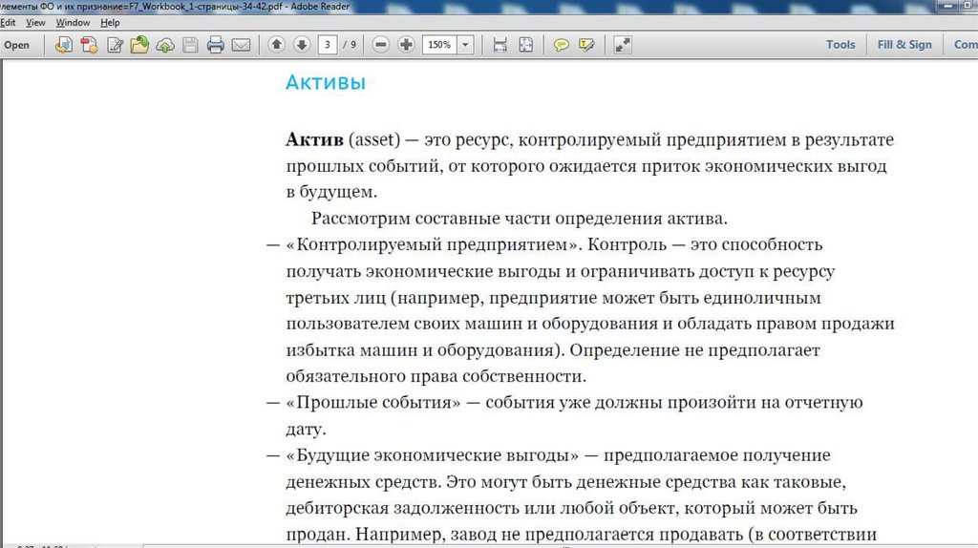Open the 150% zoom level dropdown
Screen dimensions: 978x548
[x=465, y=45]
